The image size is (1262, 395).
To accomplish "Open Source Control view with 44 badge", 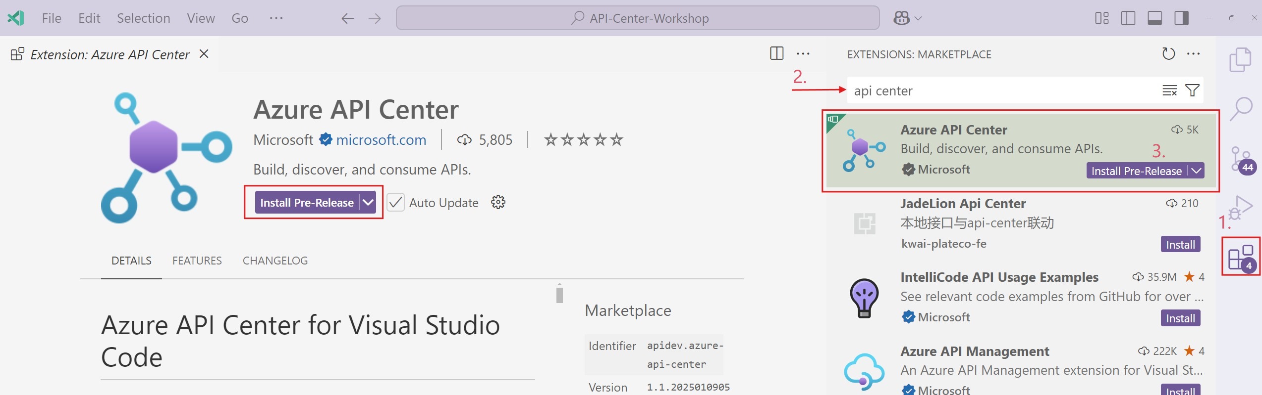I will click(1242, 161).
